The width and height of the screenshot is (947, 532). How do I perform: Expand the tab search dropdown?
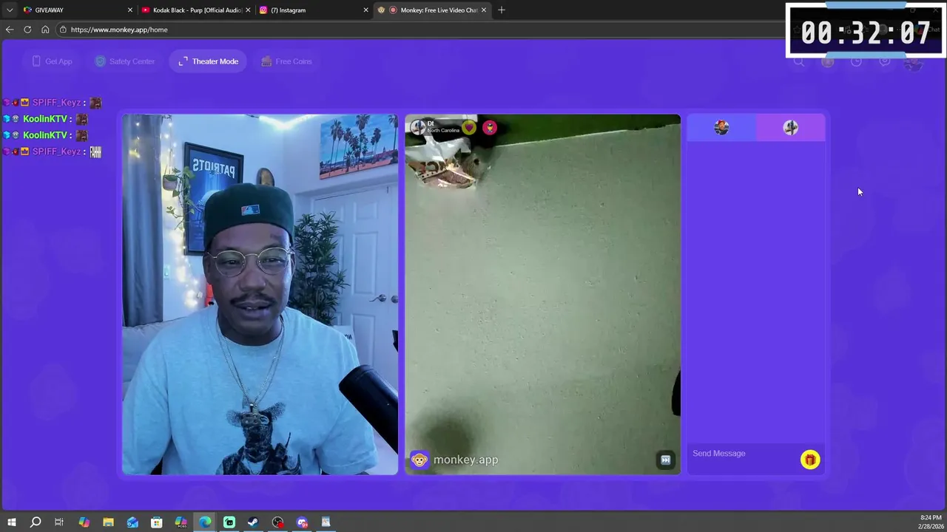point(9,10)
